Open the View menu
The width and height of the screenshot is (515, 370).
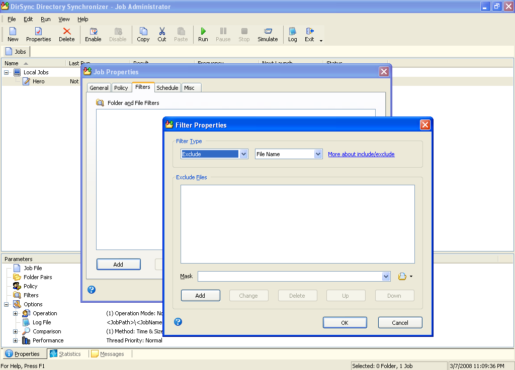[64, 20]
